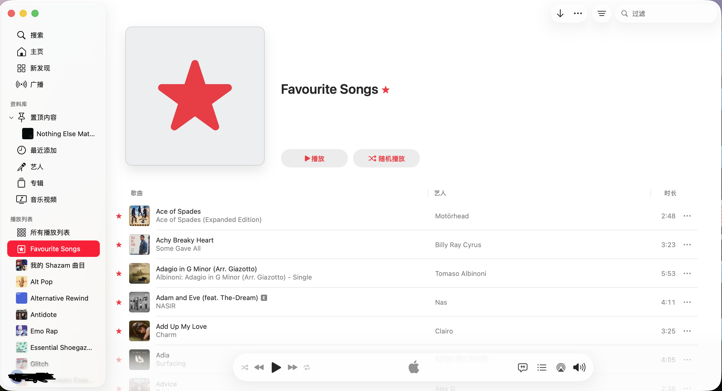Toggle shuffle in the playback bar
The image size is (722, 391).
click(x=245, y=367)
